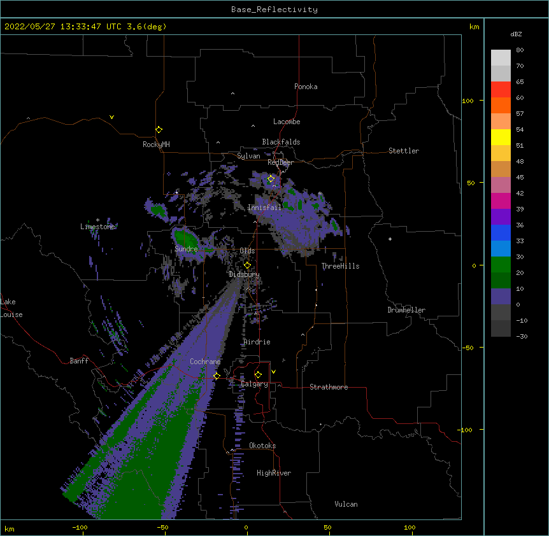Screen dimensions: 549x536
Task: Click the purple 10 dBZ legend swatch
Action: (501, 297)
